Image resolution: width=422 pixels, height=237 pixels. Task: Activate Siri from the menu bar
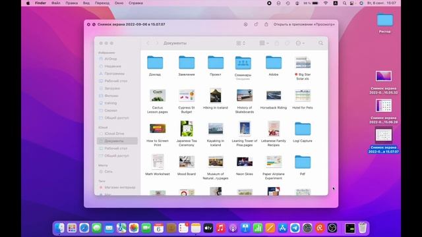coord(361,3)
